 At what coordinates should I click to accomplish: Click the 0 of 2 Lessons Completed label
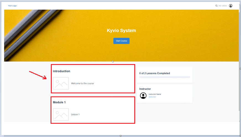click(154, 73)
